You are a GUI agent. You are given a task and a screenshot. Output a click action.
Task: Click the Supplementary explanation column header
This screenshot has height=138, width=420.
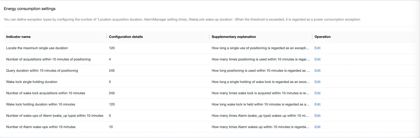pos(234,37)
